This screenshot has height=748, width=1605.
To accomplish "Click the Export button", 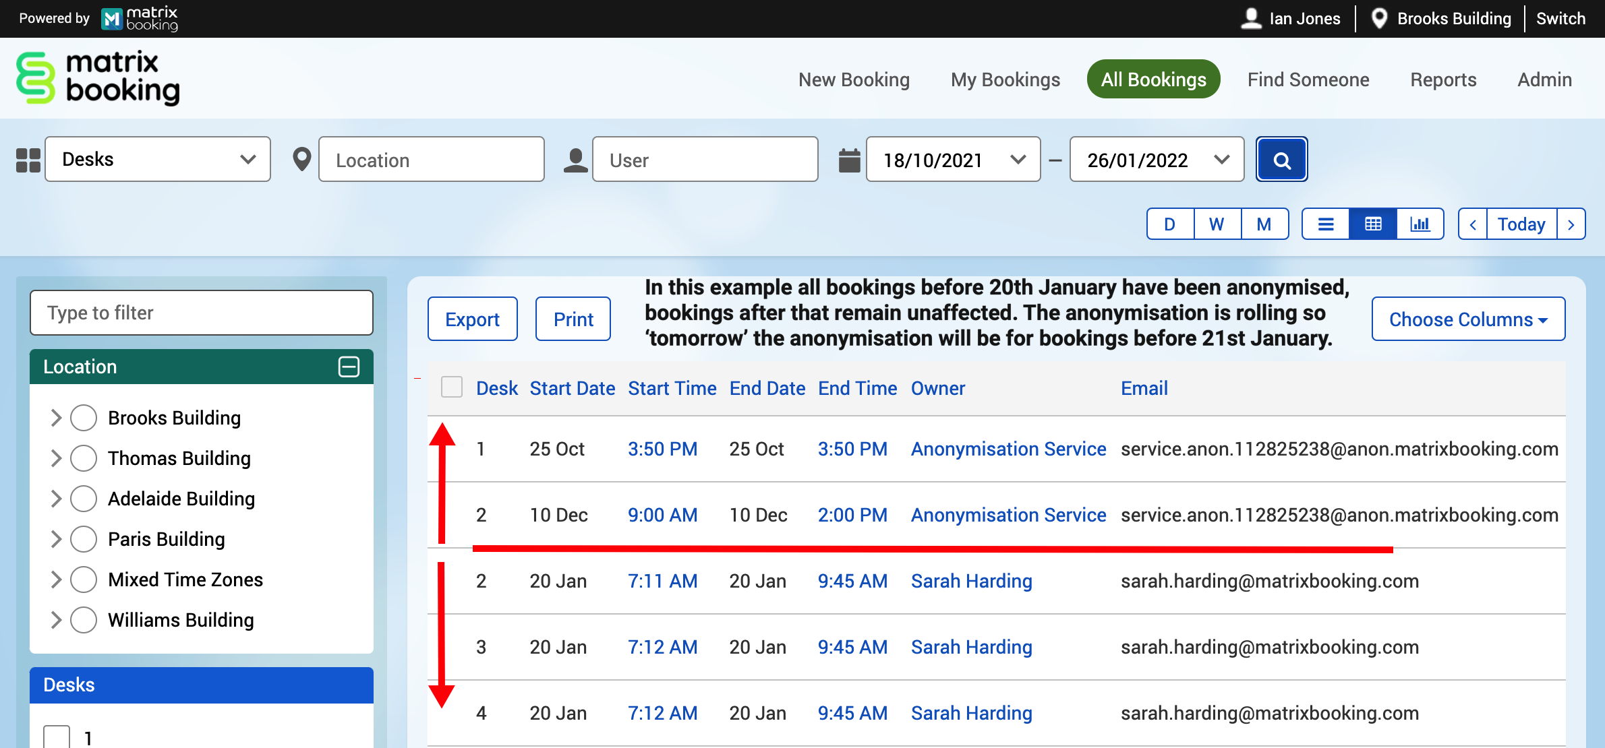I will pos(472,319).
